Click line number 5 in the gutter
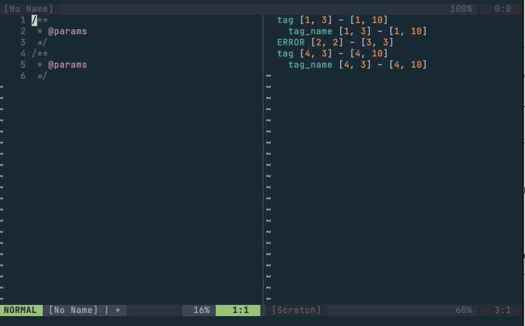 click(x=23, y=64)
